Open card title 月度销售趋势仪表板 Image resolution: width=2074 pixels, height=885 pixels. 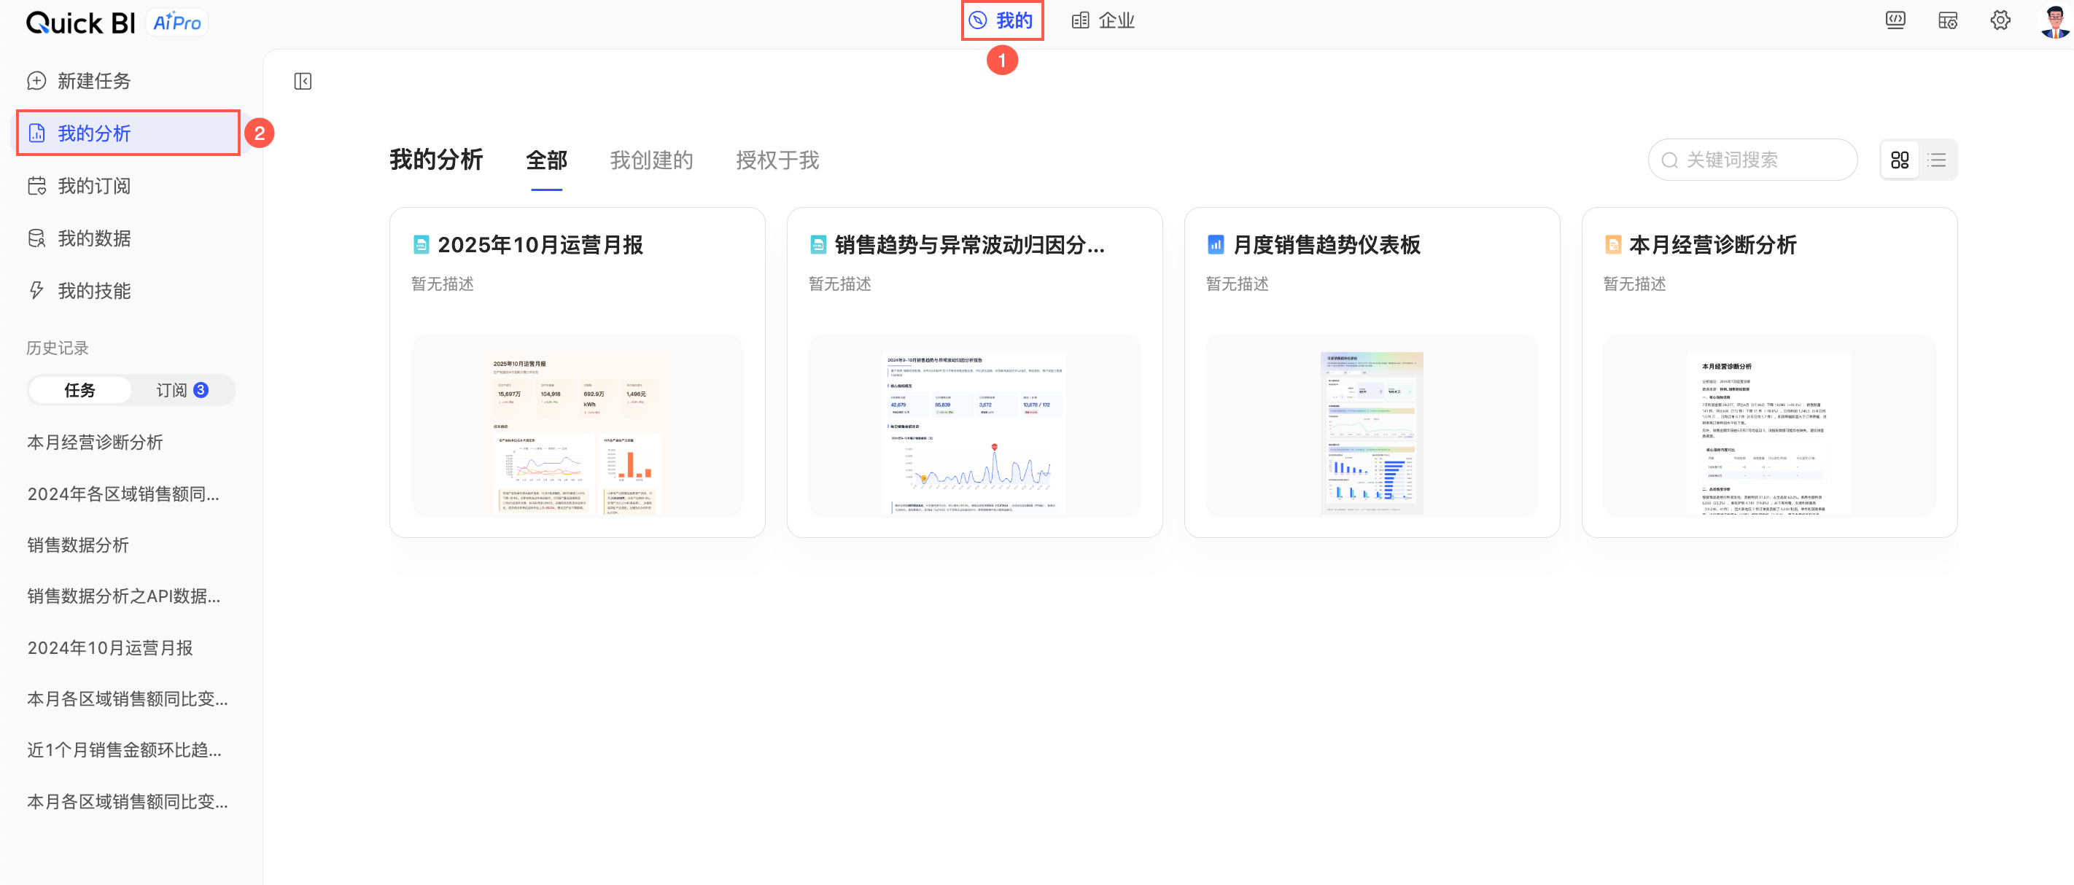pos(1327,245)
